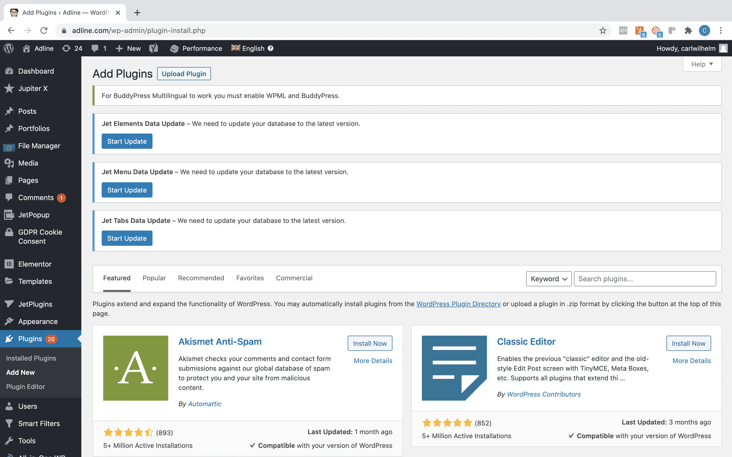Click the question mark help icon beside English

click(270, 48)
